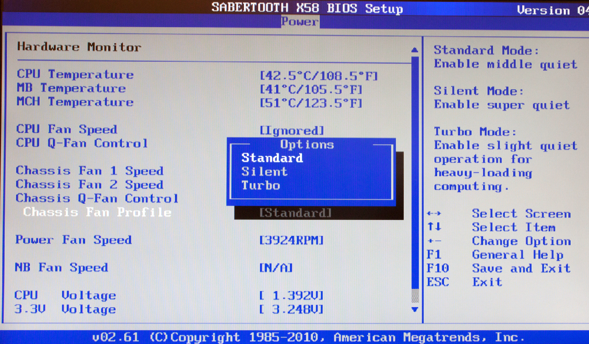
Task: Click the Select Item help entry
Action: pyautogui.click(x=514, y=227)
